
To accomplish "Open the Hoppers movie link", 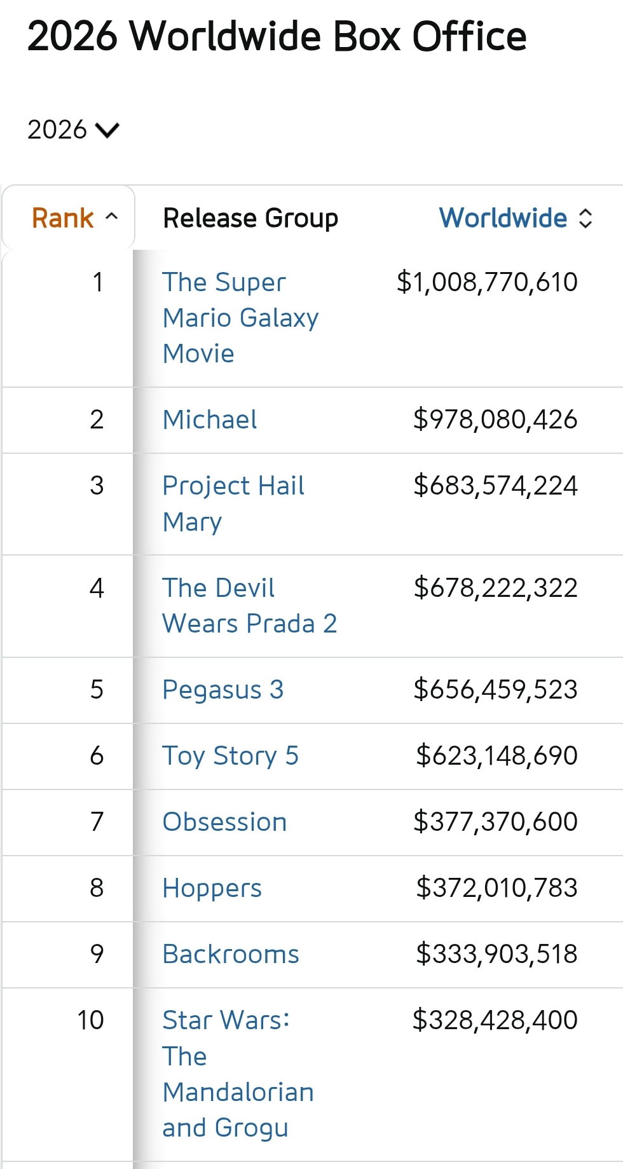I will pos(212,888).
